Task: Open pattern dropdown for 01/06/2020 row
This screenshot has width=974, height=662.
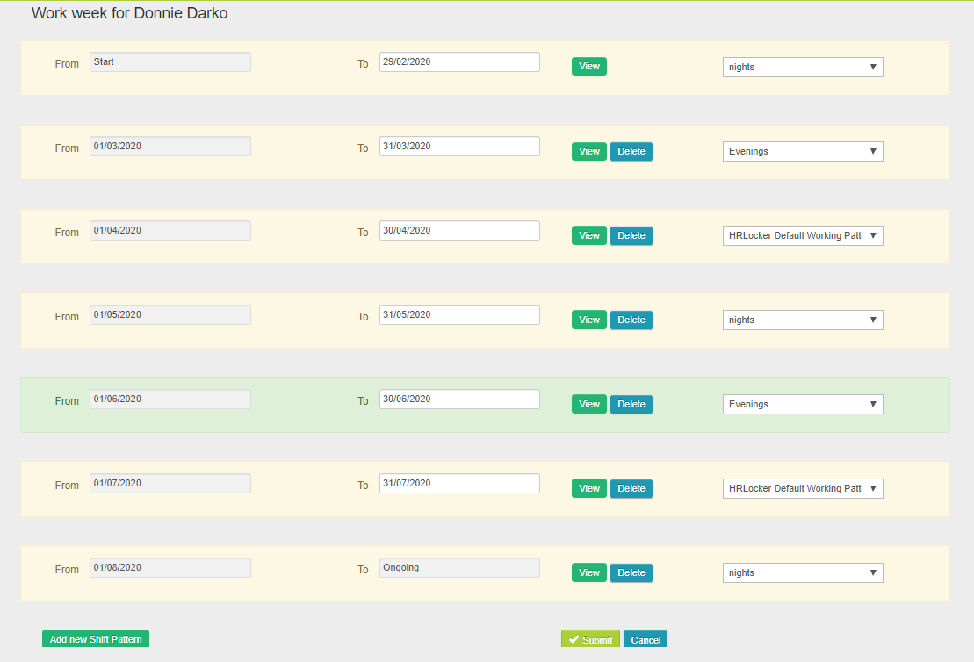Action: click(x=802, y=404)
